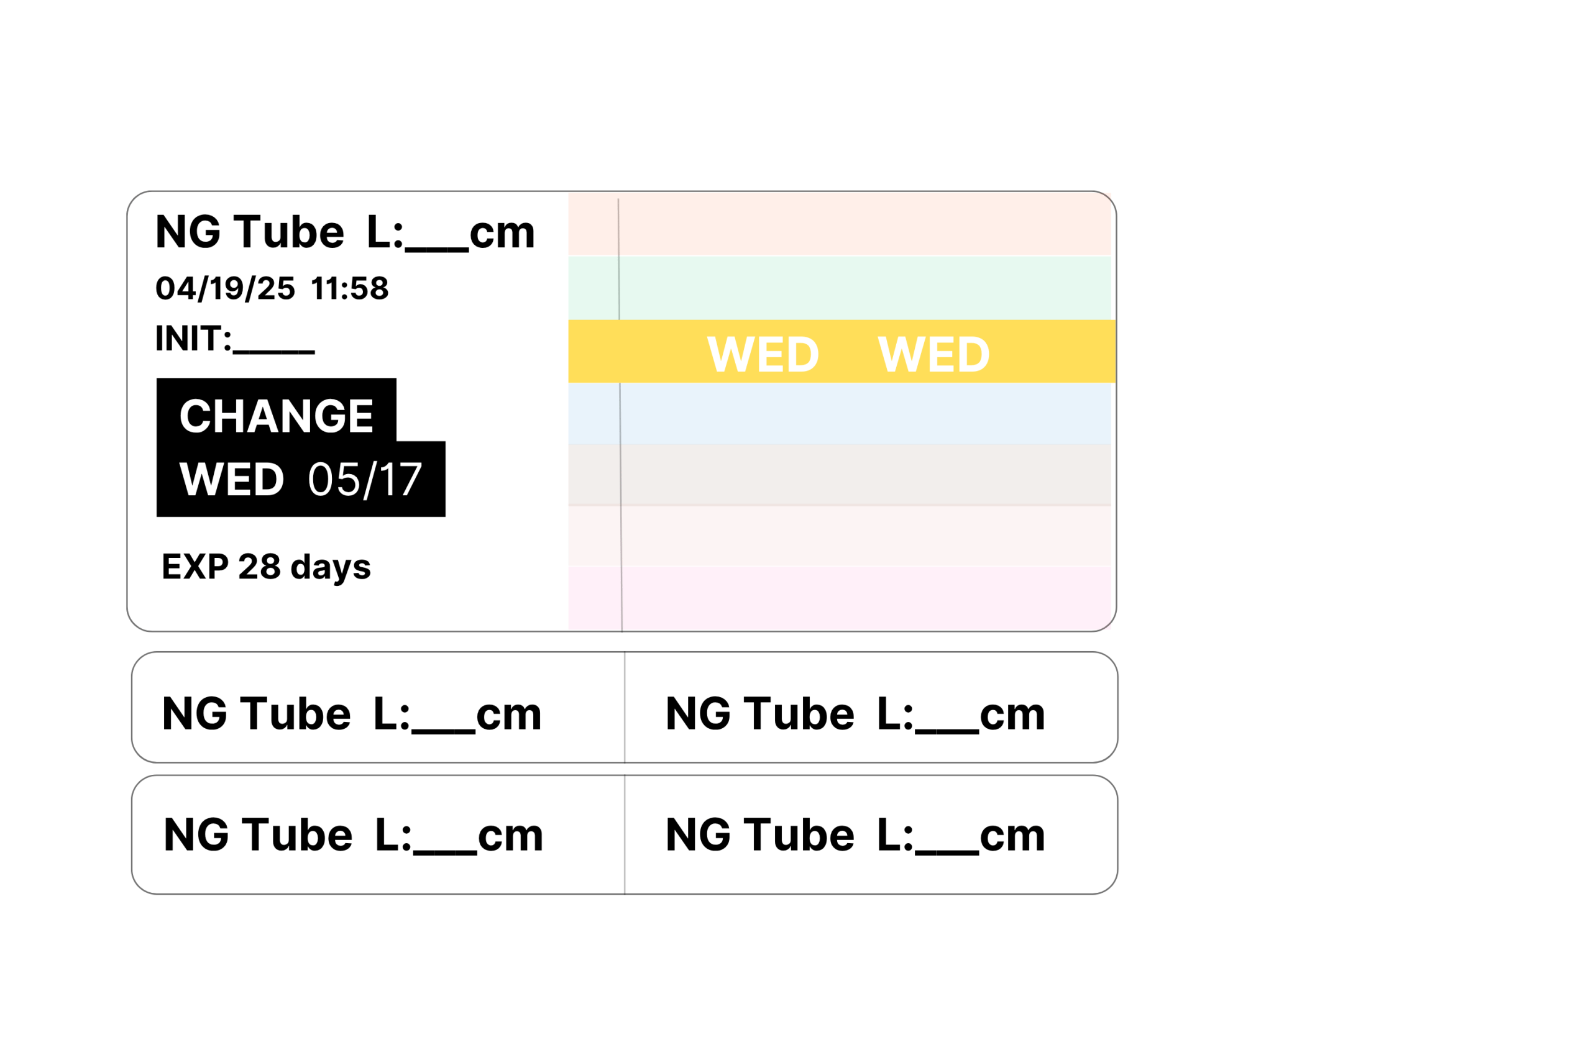1591x1060 pixels.
Task: Click the second WED on yellow stripe
Action: pos(933,354)
